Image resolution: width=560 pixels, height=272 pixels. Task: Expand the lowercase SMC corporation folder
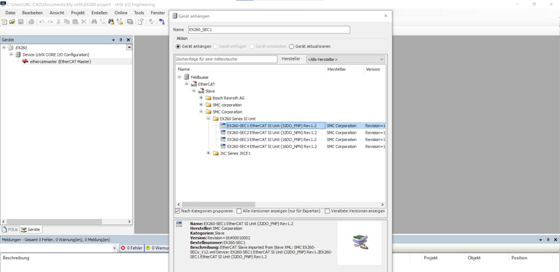pyautogui.click(x=201, y=105)
